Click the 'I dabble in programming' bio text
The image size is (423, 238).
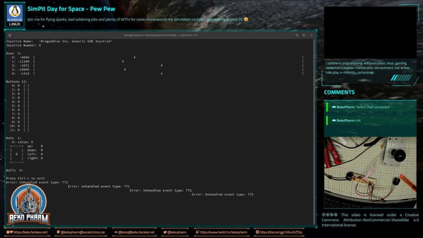coord(368,68)
